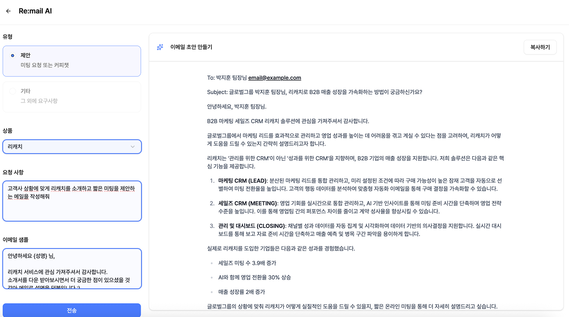Open the 리캐치 product dropdown

(x=72, y=147)
